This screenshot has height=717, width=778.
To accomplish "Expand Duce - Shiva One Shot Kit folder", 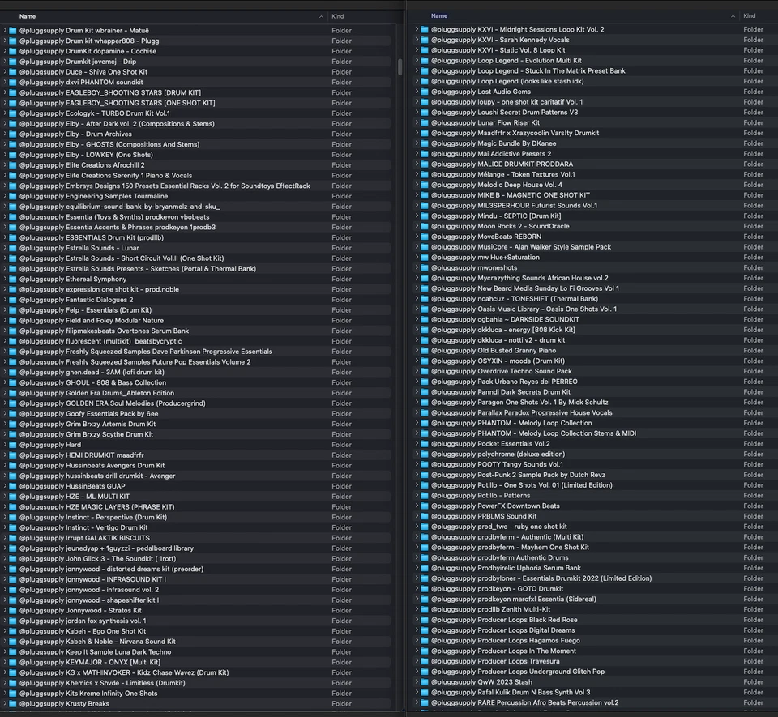I will pos(5,72).
